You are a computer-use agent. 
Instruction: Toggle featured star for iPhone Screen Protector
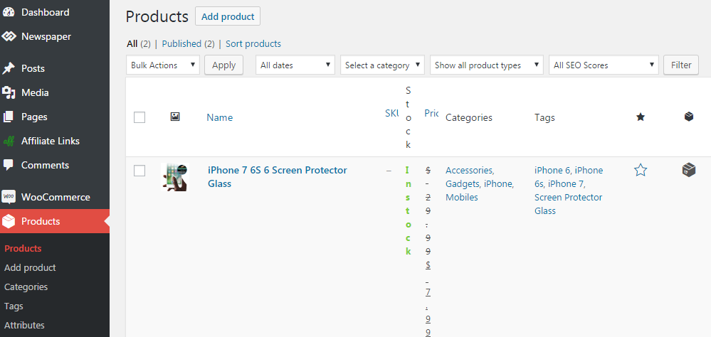coord(641,171)
